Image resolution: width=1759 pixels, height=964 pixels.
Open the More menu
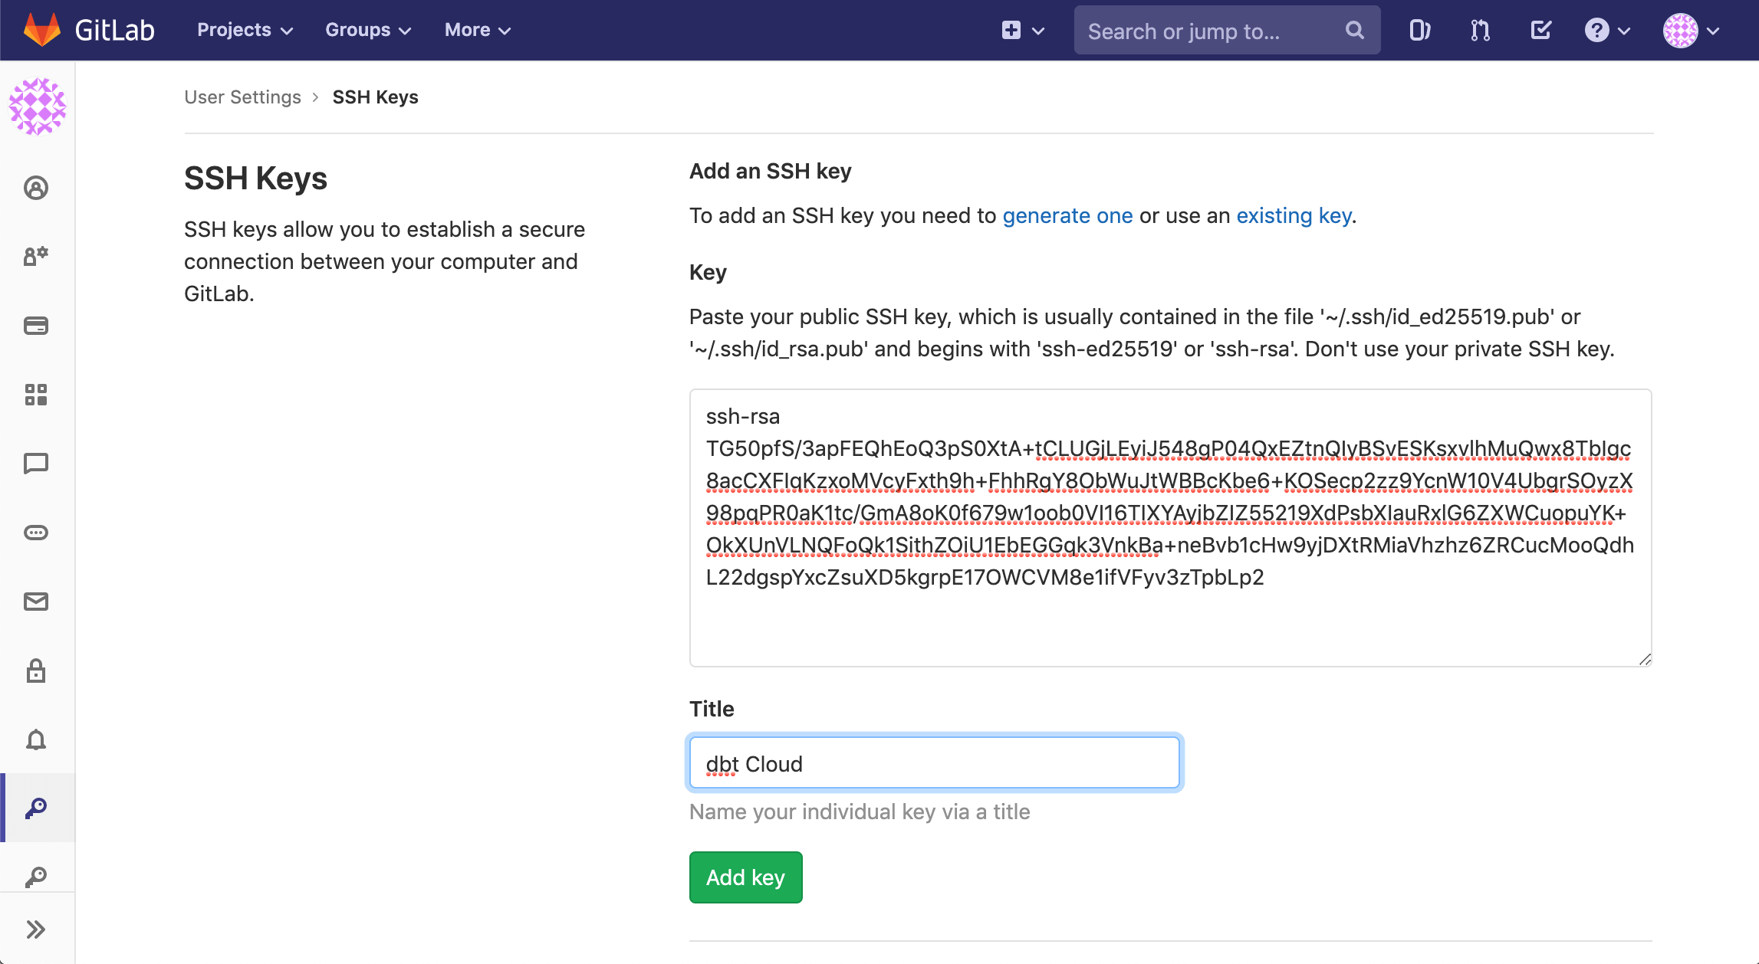pyautogui.click(x=476, y=30)
